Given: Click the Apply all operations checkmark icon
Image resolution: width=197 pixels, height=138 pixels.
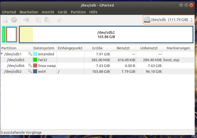Looking at the screenshot, I should [x=59, y=20].
